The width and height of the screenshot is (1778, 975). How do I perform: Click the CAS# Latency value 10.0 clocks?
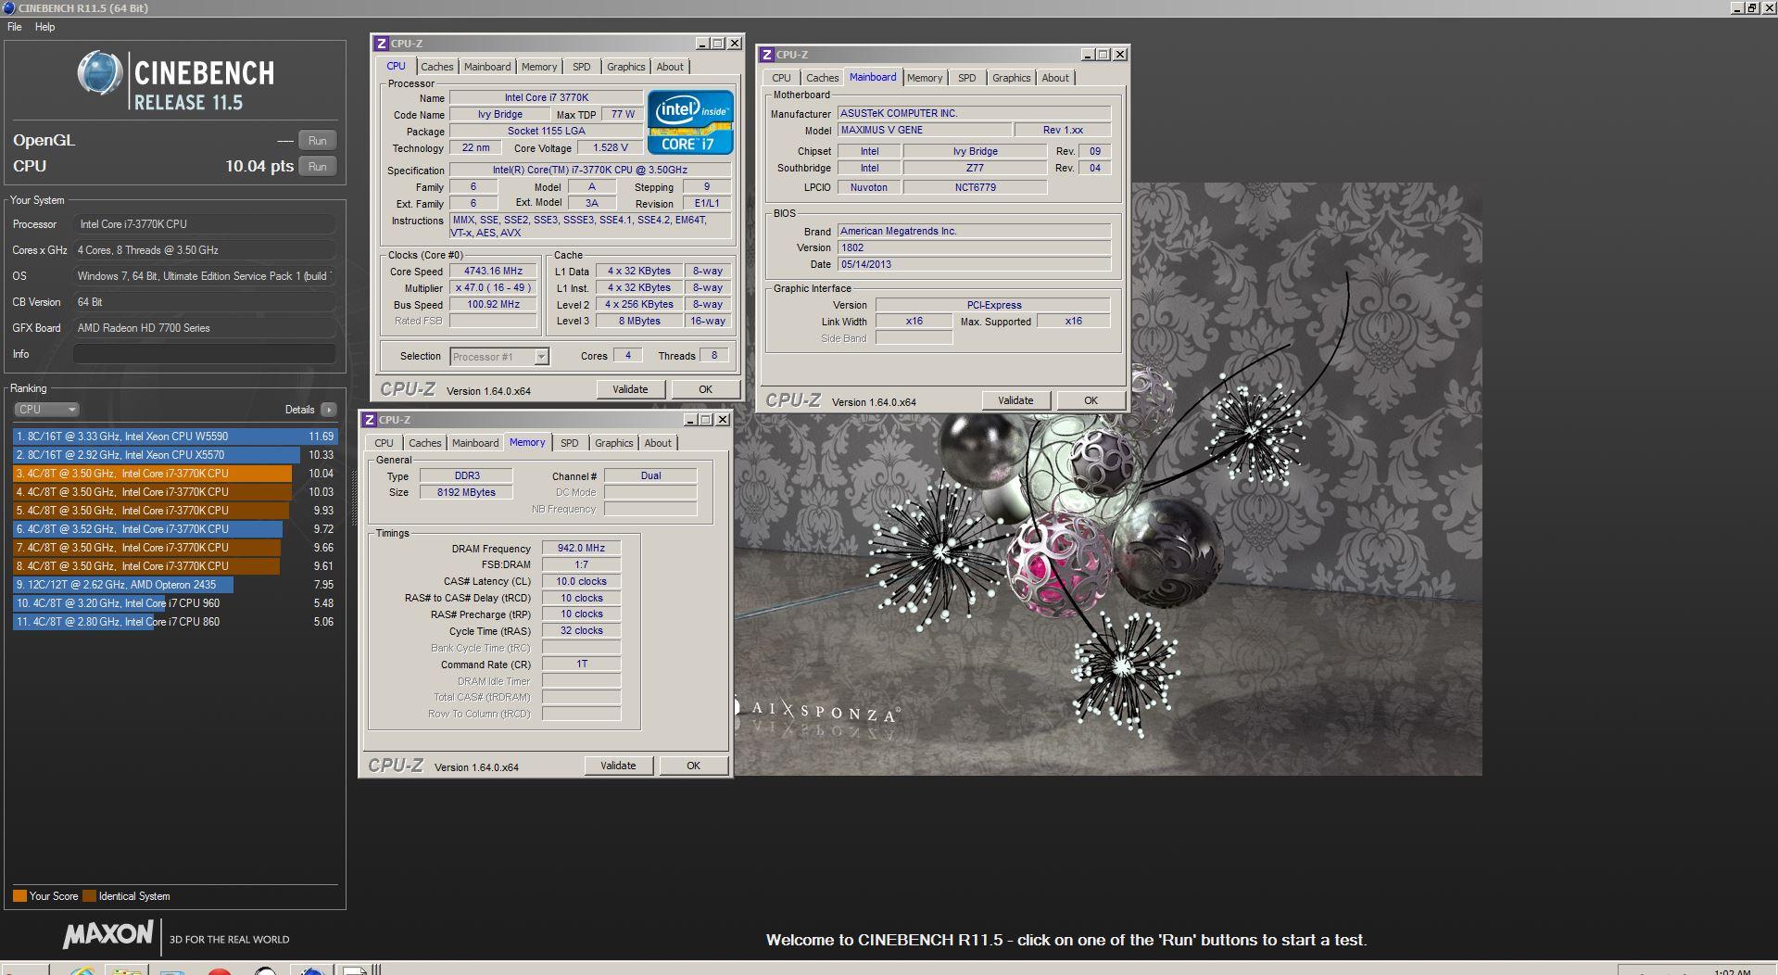point(582,581)
